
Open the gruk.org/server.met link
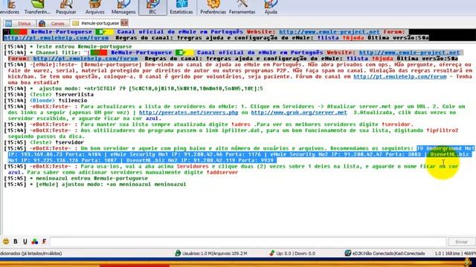coord(299,113)
